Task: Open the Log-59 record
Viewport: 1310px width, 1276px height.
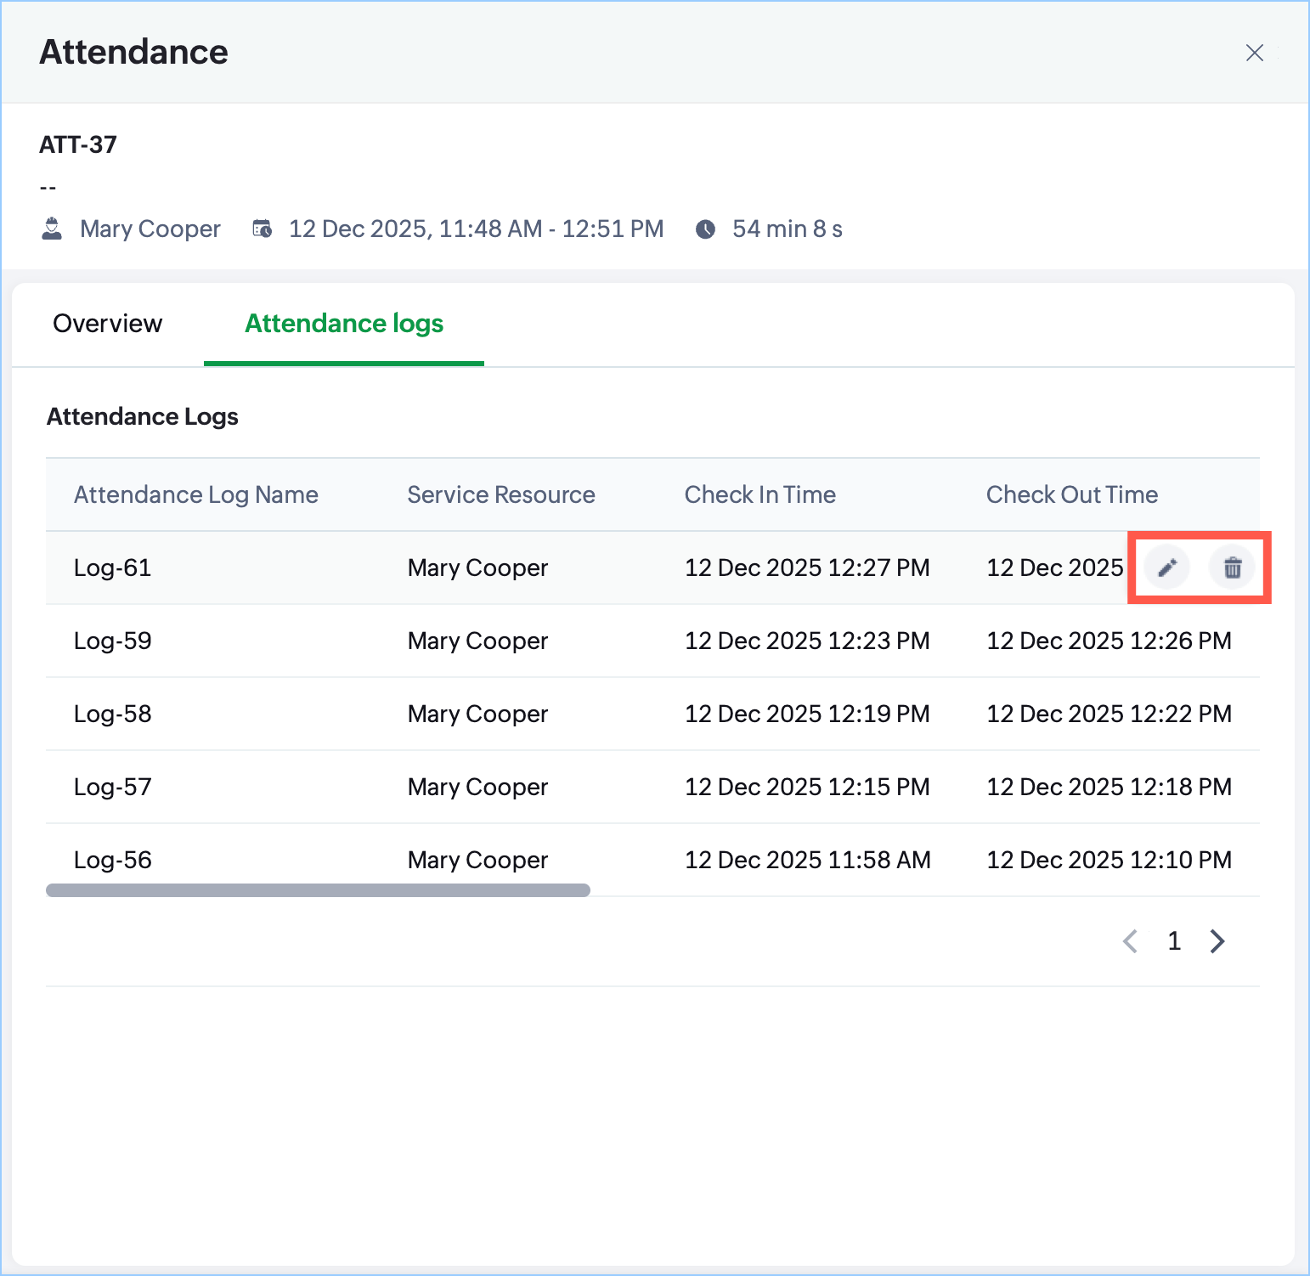Action: [x=113, y=641]
